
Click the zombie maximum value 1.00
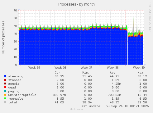pos(143,84)
